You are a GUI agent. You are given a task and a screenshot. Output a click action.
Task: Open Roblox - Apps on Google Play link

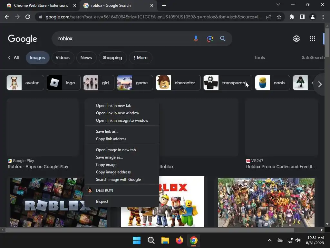tap(38, 167)
